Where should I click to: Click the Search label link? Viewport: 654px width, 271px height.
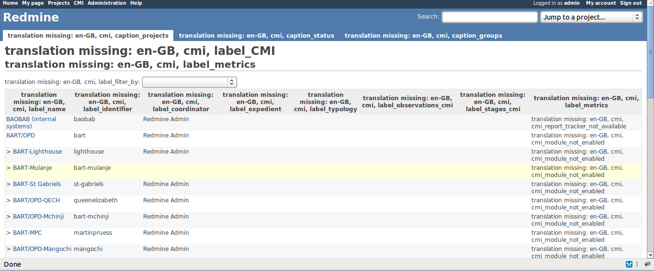click(428, 17)
